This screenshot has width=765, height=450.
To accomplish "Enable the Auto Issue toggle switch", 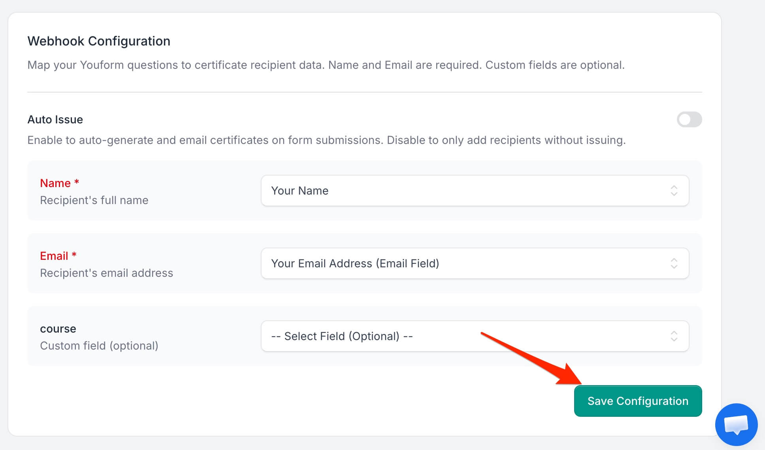I will (x=689, y=119).
